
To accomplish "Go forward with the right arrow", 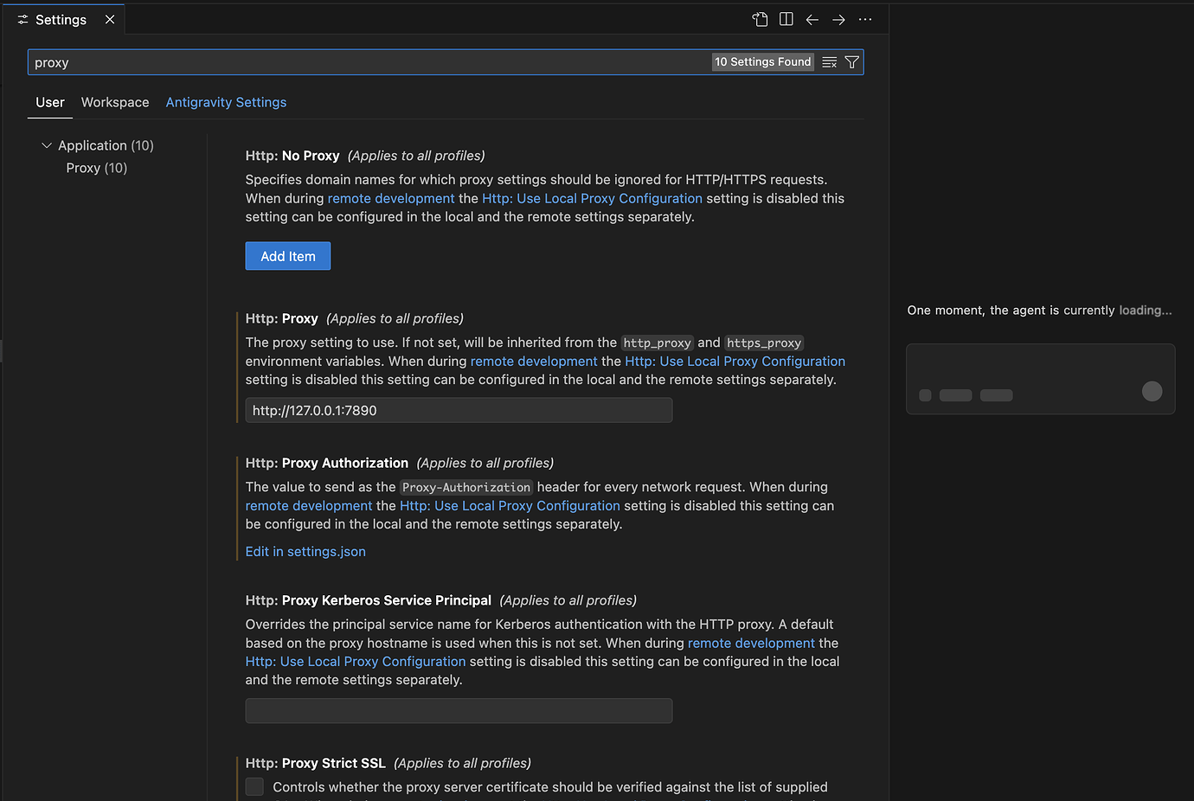I will point(838,19).
